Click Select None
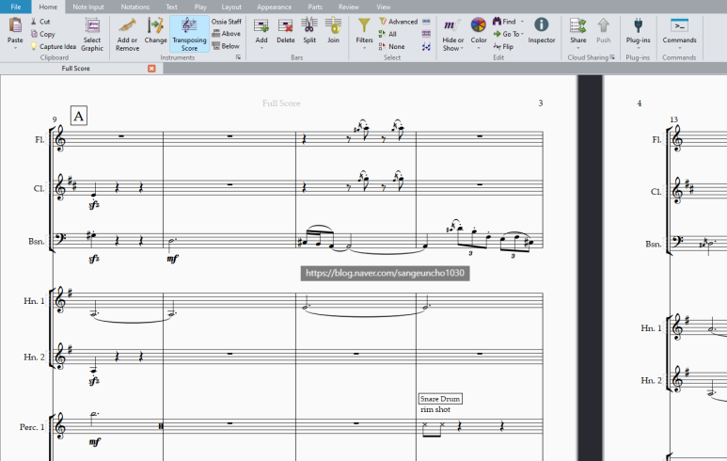The image size is (727, 461). pos(392,46)
